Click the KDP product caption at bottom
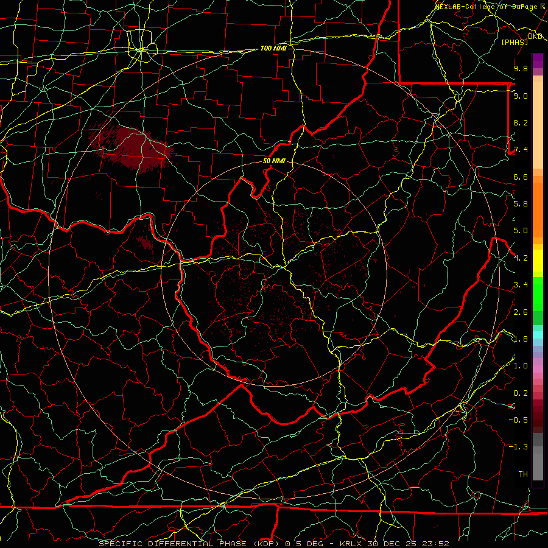Screen dimensions: 548x548 point(273,544)
